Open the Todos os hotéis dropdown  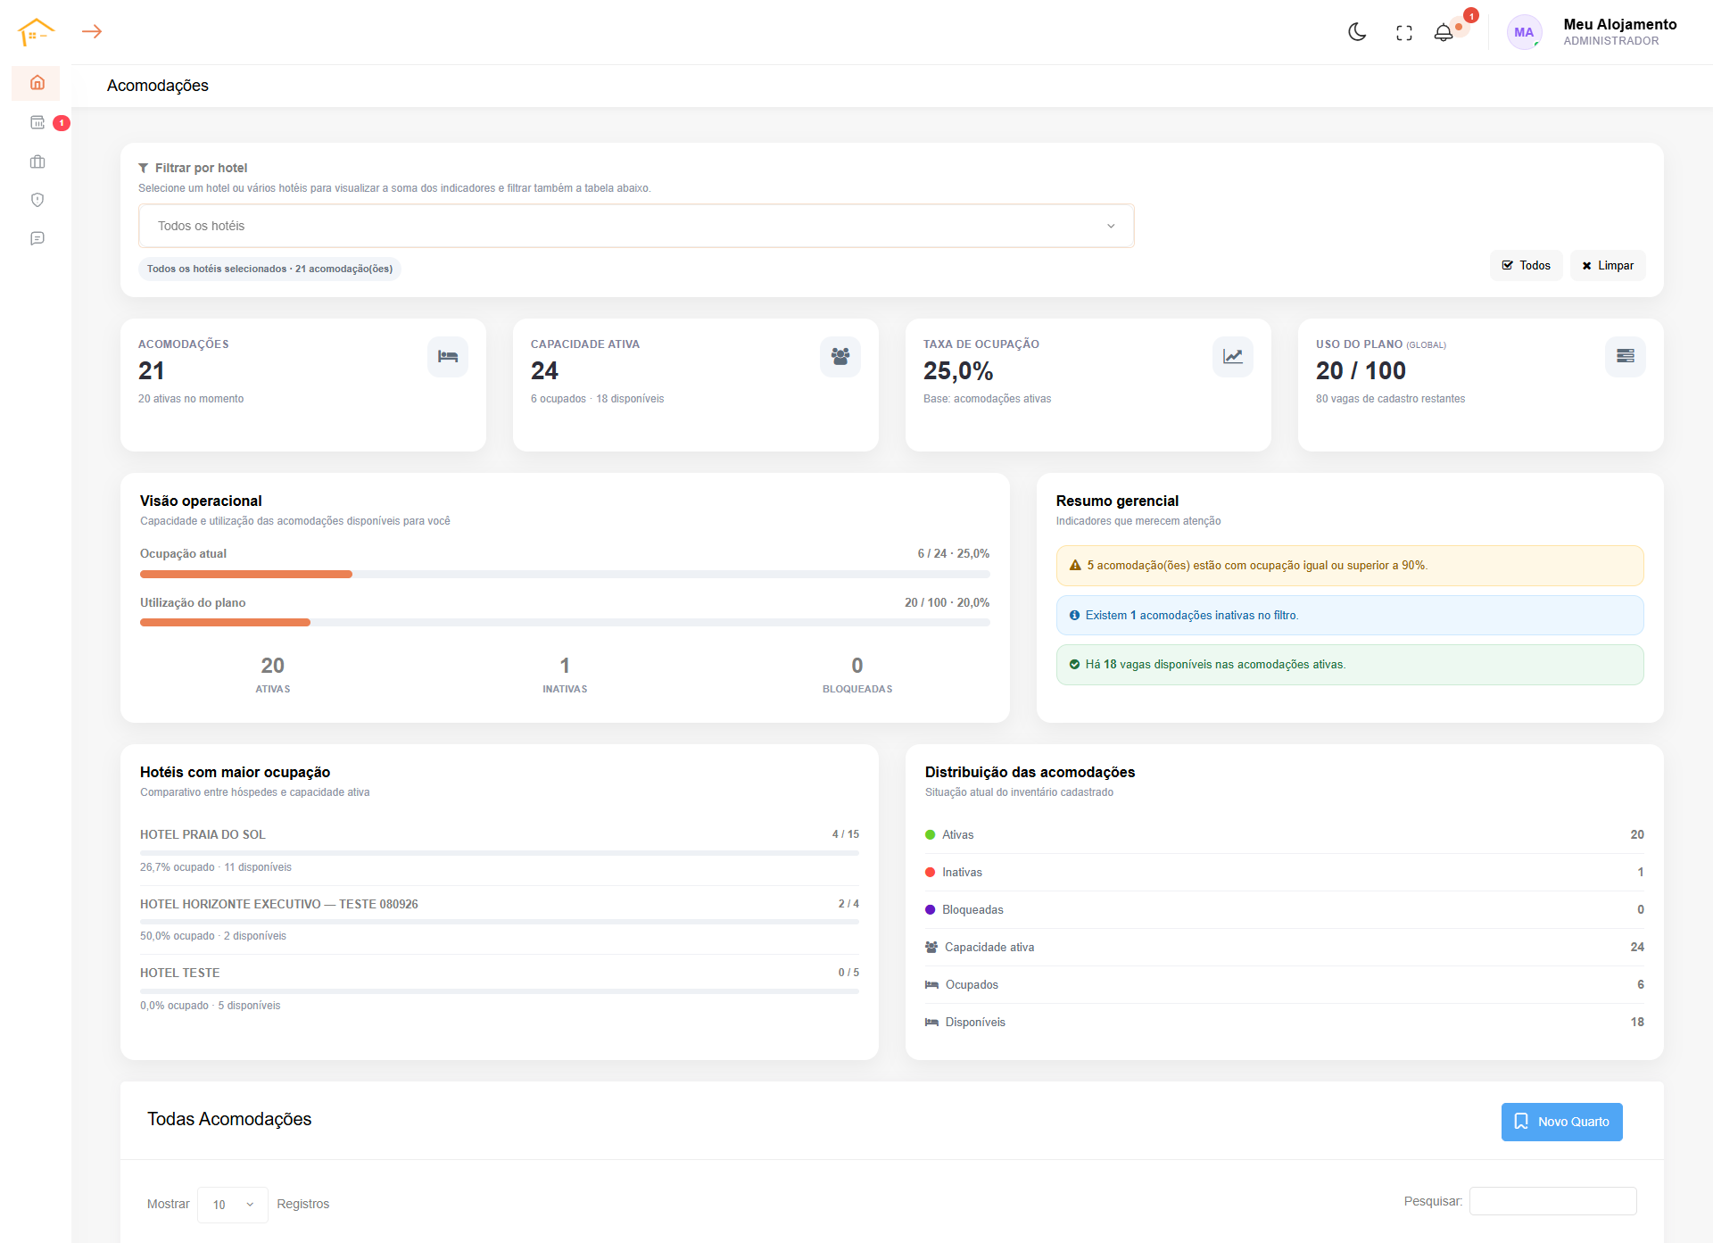[x=636, y=226]
